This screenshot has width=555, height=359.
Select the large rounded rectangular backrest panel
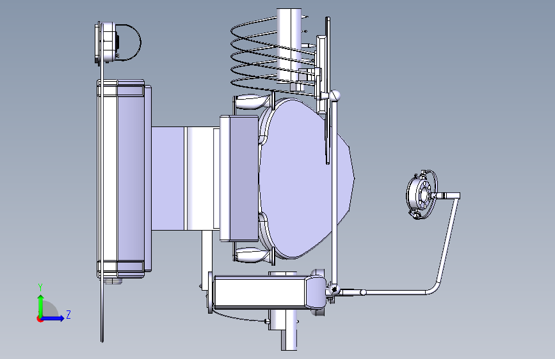[124, 179]
